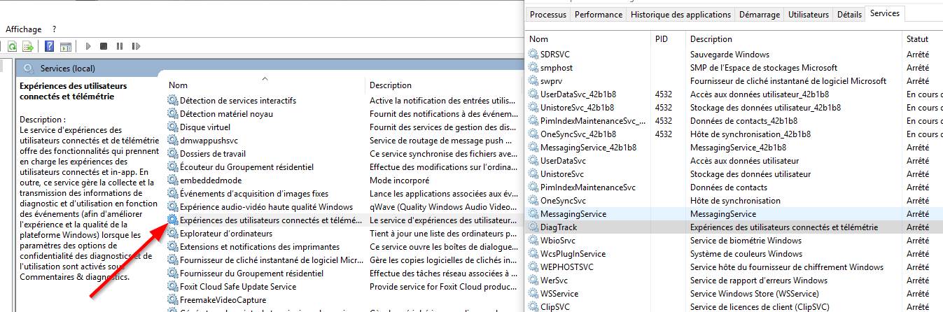Click the show/hide action pane icon
The height and width of the screenshot is (312, 943).
[65, 47]
